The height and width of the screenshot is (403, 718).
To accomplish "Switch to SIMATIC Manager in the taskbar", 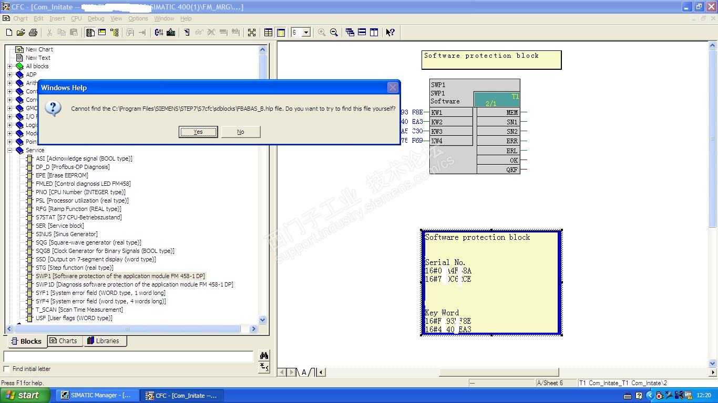I will [x=97, y=396].
